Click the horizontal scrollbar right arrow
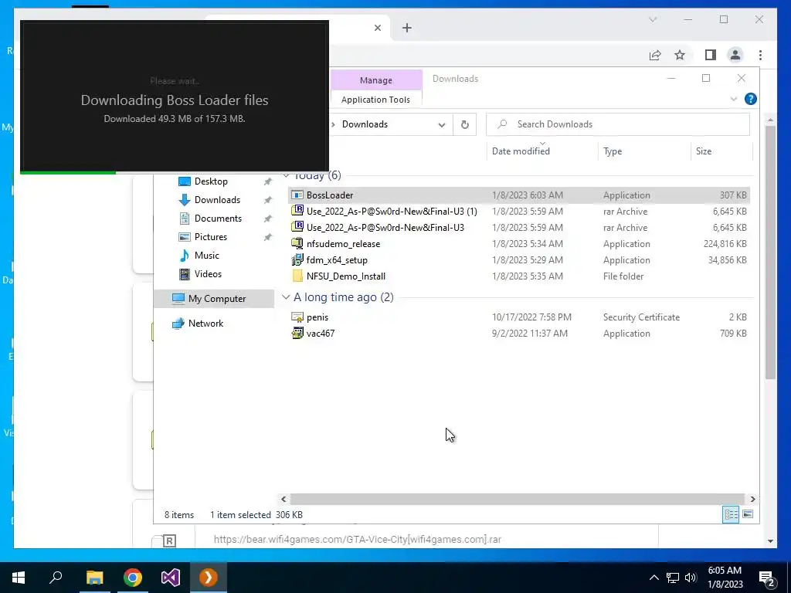 click(752, 499)
